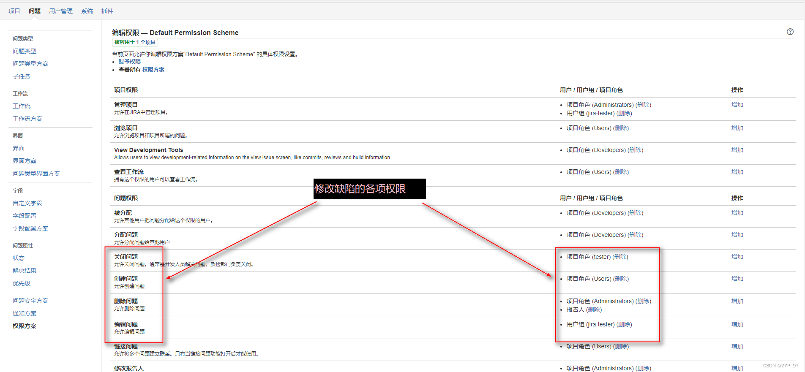Click the 被应用于 1 个项目 badge
Image resolution: width=805 pixels, height=372 pixels.
[135, 42]
